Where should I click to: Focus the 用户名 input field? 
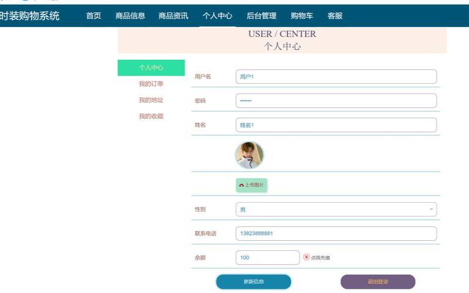336,77
